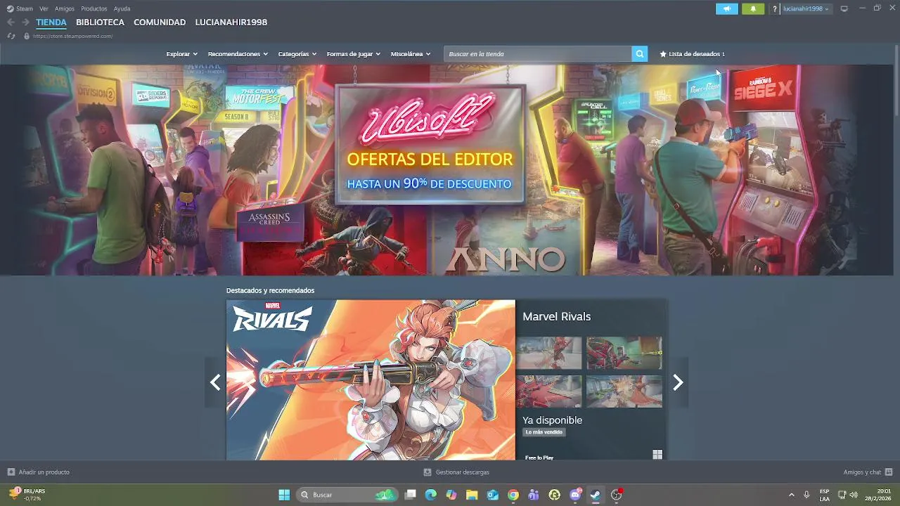Open the Ayuda menu
The height and width of the screenshot is (506, 900).
122,8
